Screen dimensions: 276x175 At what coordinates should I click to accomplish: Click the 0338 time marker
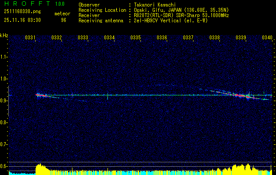click(215, 37)
